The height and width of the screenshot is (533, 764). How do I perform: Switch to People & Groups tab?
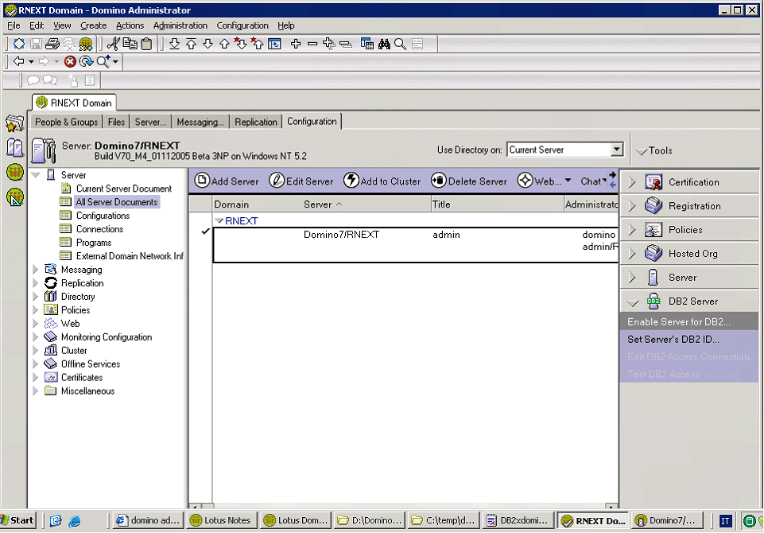(x=66, y=122)
